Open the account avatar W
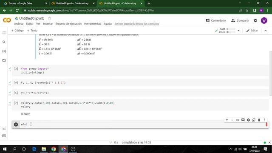The image size is (272, 153). tap(264, 20)
